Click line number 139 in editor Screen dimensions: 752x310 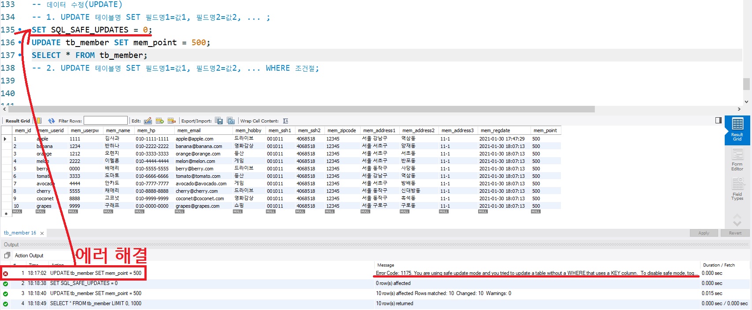8,81
